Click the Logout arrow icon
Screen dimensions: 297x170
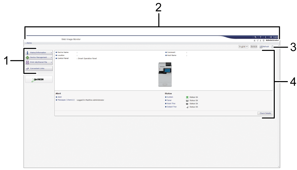tap(271, 37)
